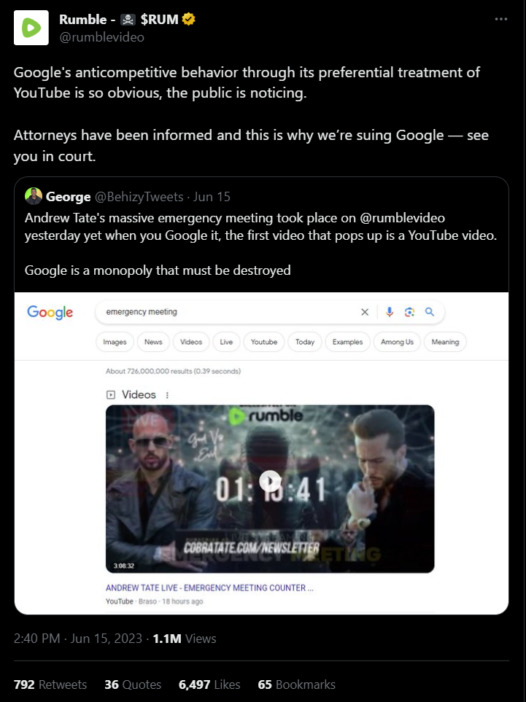Screen dimensions: 526x702
Task: Switch to the Among Us filter tab
Action: pos(396,341)
